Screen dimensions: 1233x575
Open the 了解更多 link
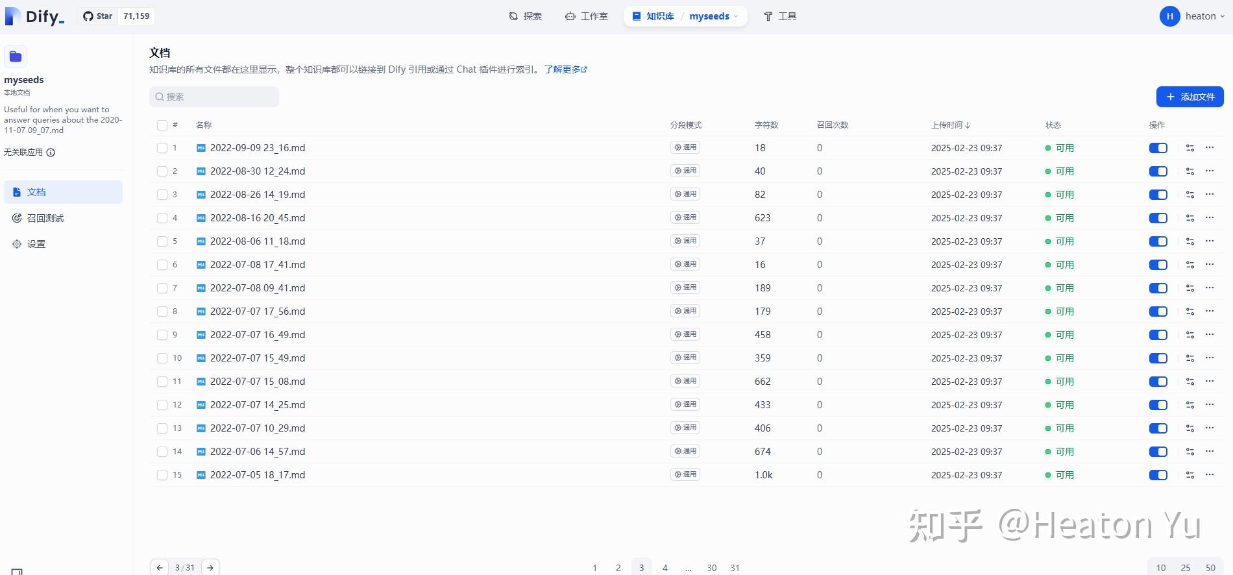566,69
